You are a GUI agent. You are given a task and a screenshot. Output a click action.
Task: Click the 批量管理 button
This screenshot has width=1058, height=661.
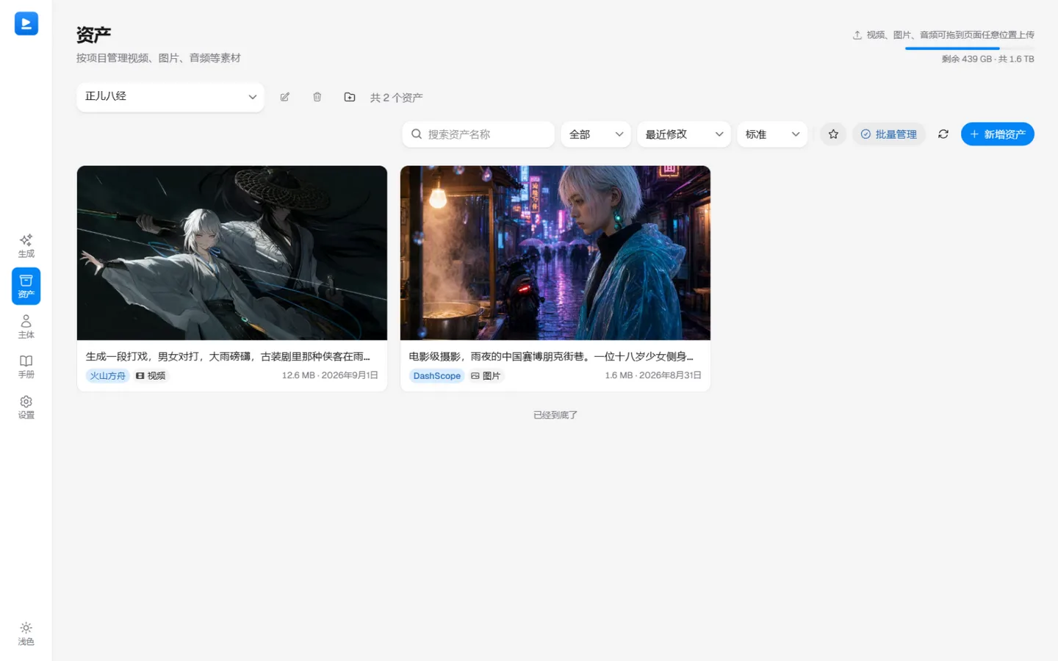click(889, 134)
